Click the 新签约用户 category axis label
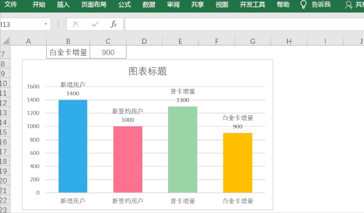This screenshot has height=213, width=364. [x=128, y=200]
